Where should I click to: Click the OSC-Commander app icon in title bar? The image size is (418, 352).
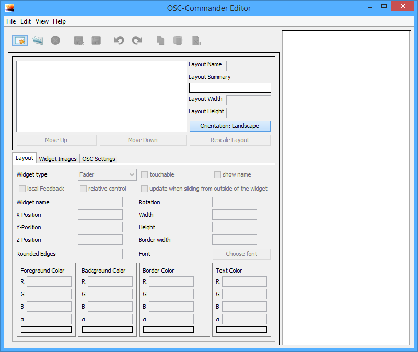[9, 8]
